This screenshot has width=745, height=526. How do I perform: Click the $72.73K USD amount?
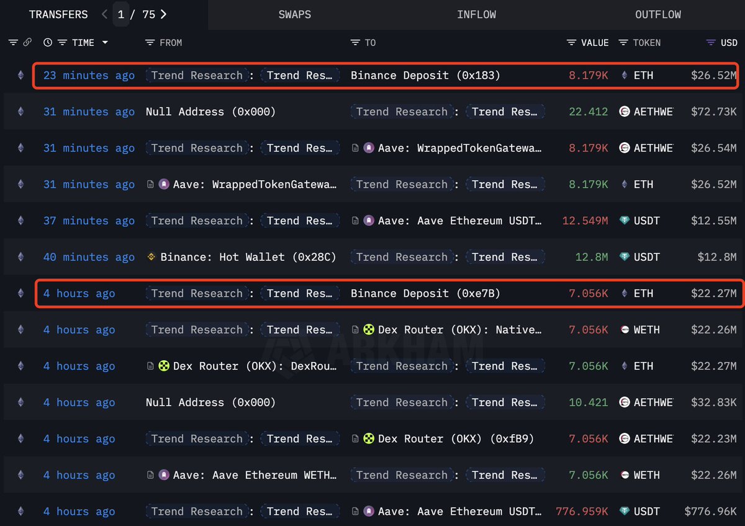click(713, 112)
